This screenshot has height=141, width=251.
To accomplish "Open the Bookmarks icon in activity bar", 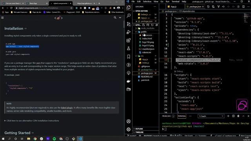I will 129,56.
